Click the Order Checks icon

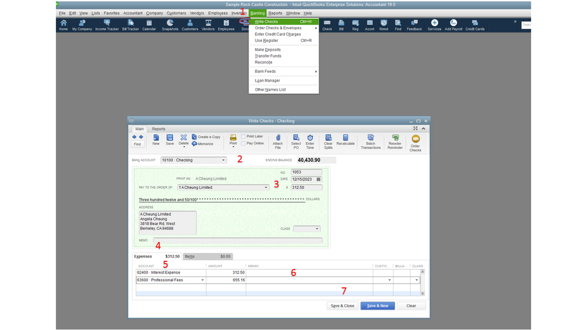coord(415,143)
